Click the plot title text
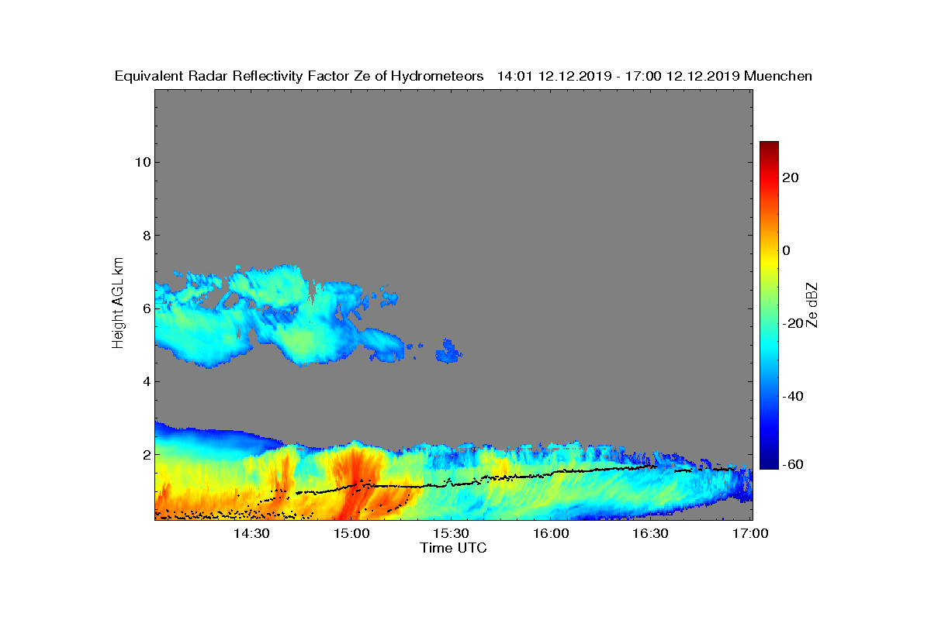Screen dimensions: 931x620 click(x=463, y=76)
